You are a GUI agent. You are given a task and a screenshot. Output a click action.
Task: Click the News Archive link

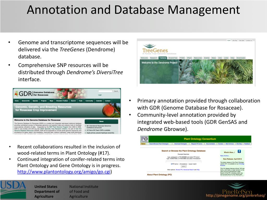(225, 156)
